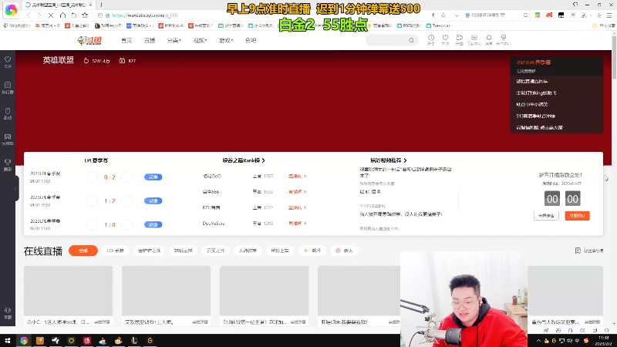
Task: Click the 英雄联盟 category title
Action: tap(59, 60)
